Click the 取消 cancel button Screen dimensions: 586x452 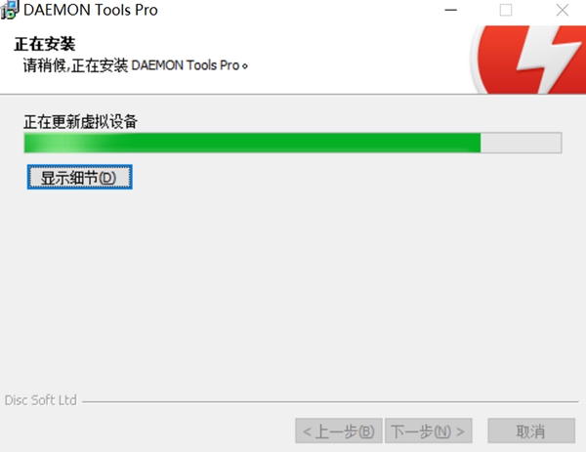pyautogui.click(x=531, y=431)
